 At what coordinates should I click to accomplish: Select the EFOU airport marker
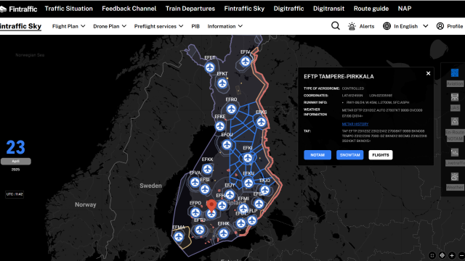point(227,145)
